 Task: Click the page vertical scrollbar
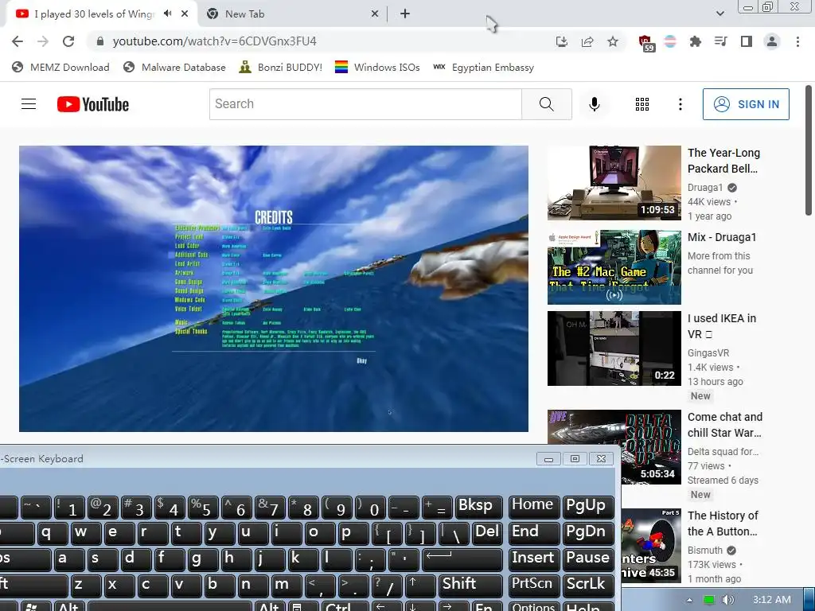[x=809, y=150]
